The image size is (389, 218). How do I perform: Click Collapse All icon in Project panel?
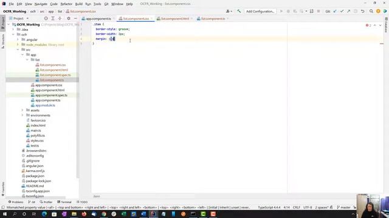point(60,18)
